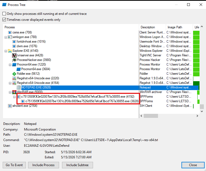Click the Description column header
This screenshot has height=171, width=206.
pyautogui.click(x=153, y=27)
